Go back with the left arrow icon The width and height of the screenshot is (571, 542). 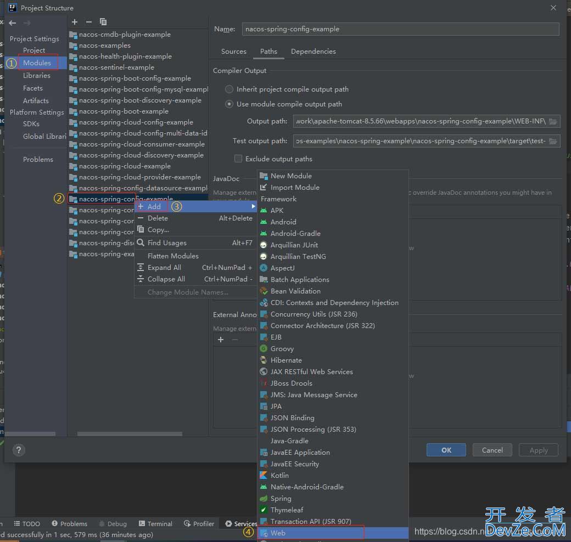(x=13, y=23)
